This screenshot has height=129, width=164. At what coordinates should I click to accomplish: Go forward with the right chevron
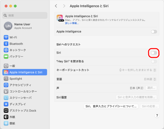tap(64, 6)
